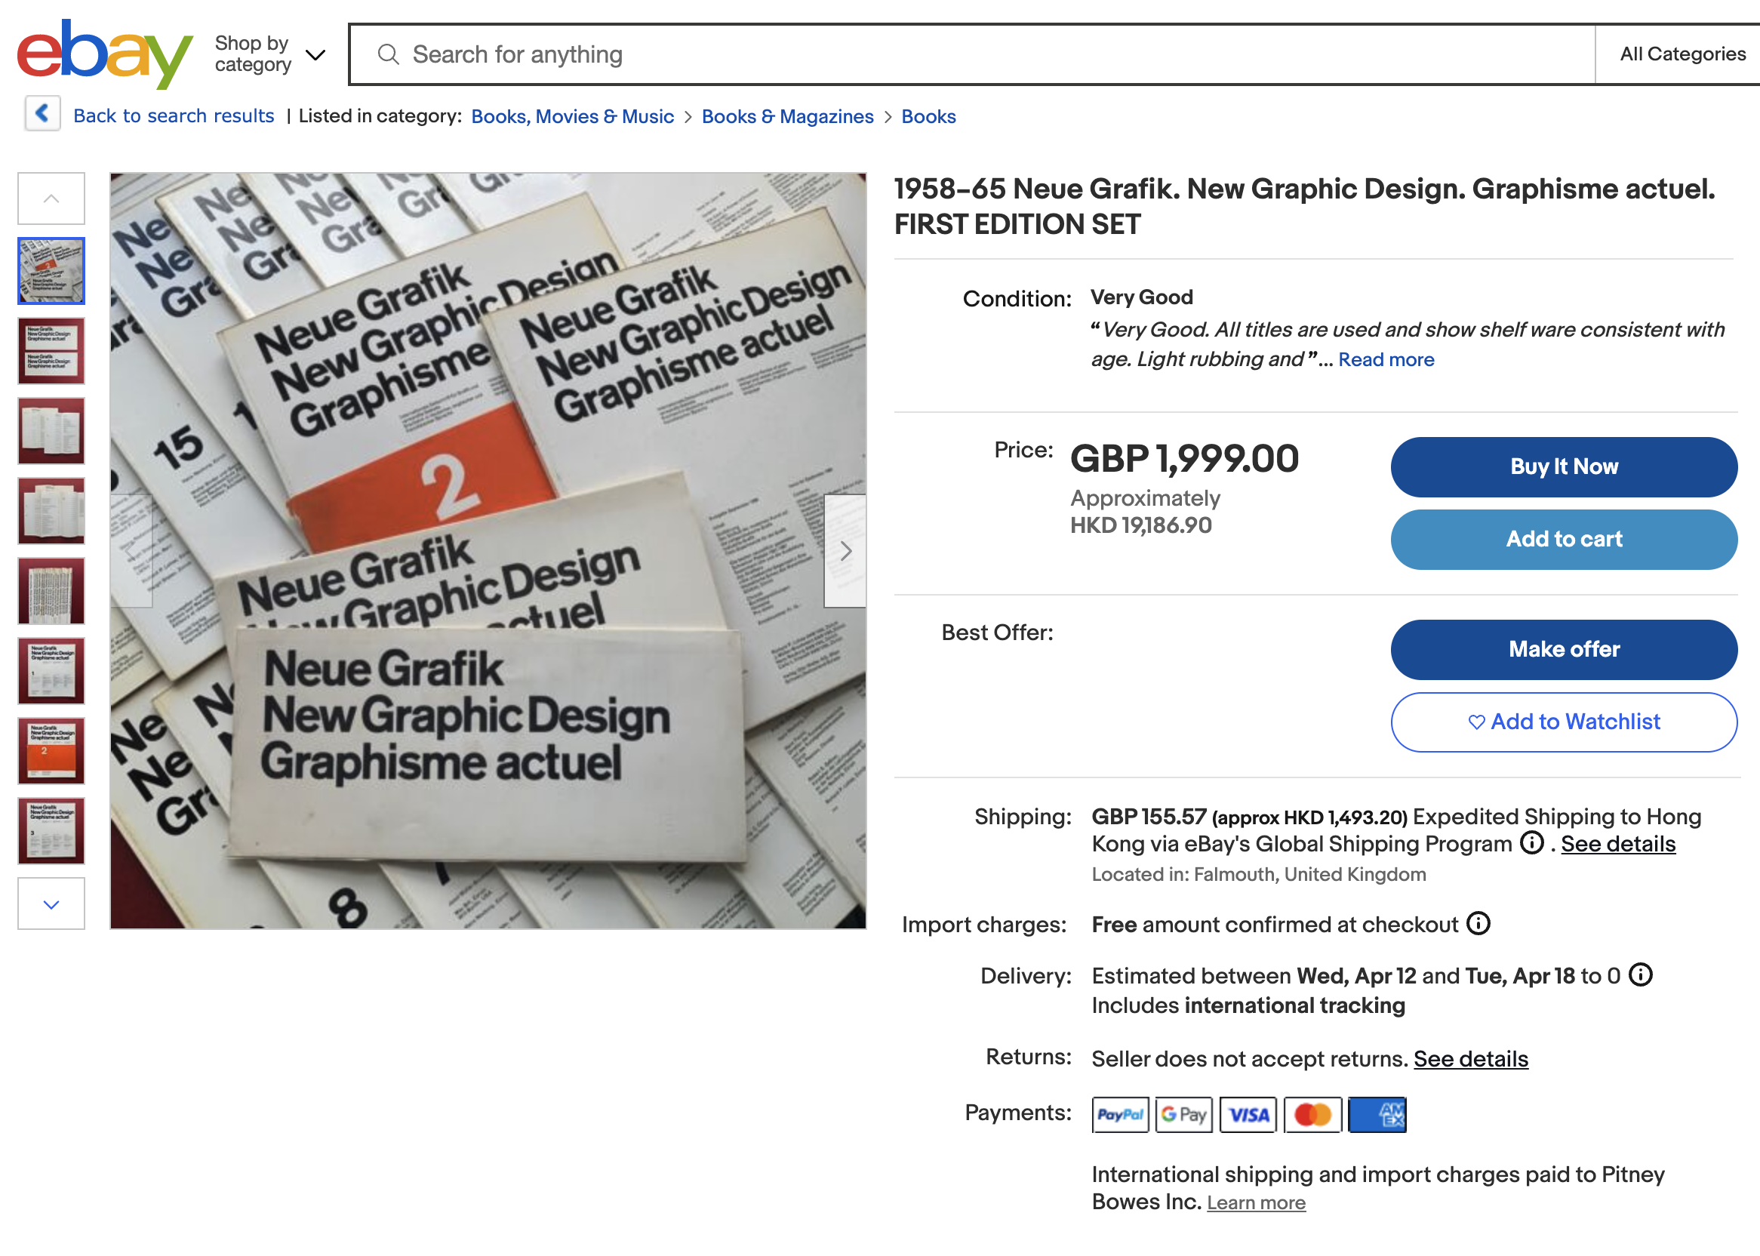Screen dimensions: 1760x1256
Task: Click the search magnifier icon
Action: point(388,54)
